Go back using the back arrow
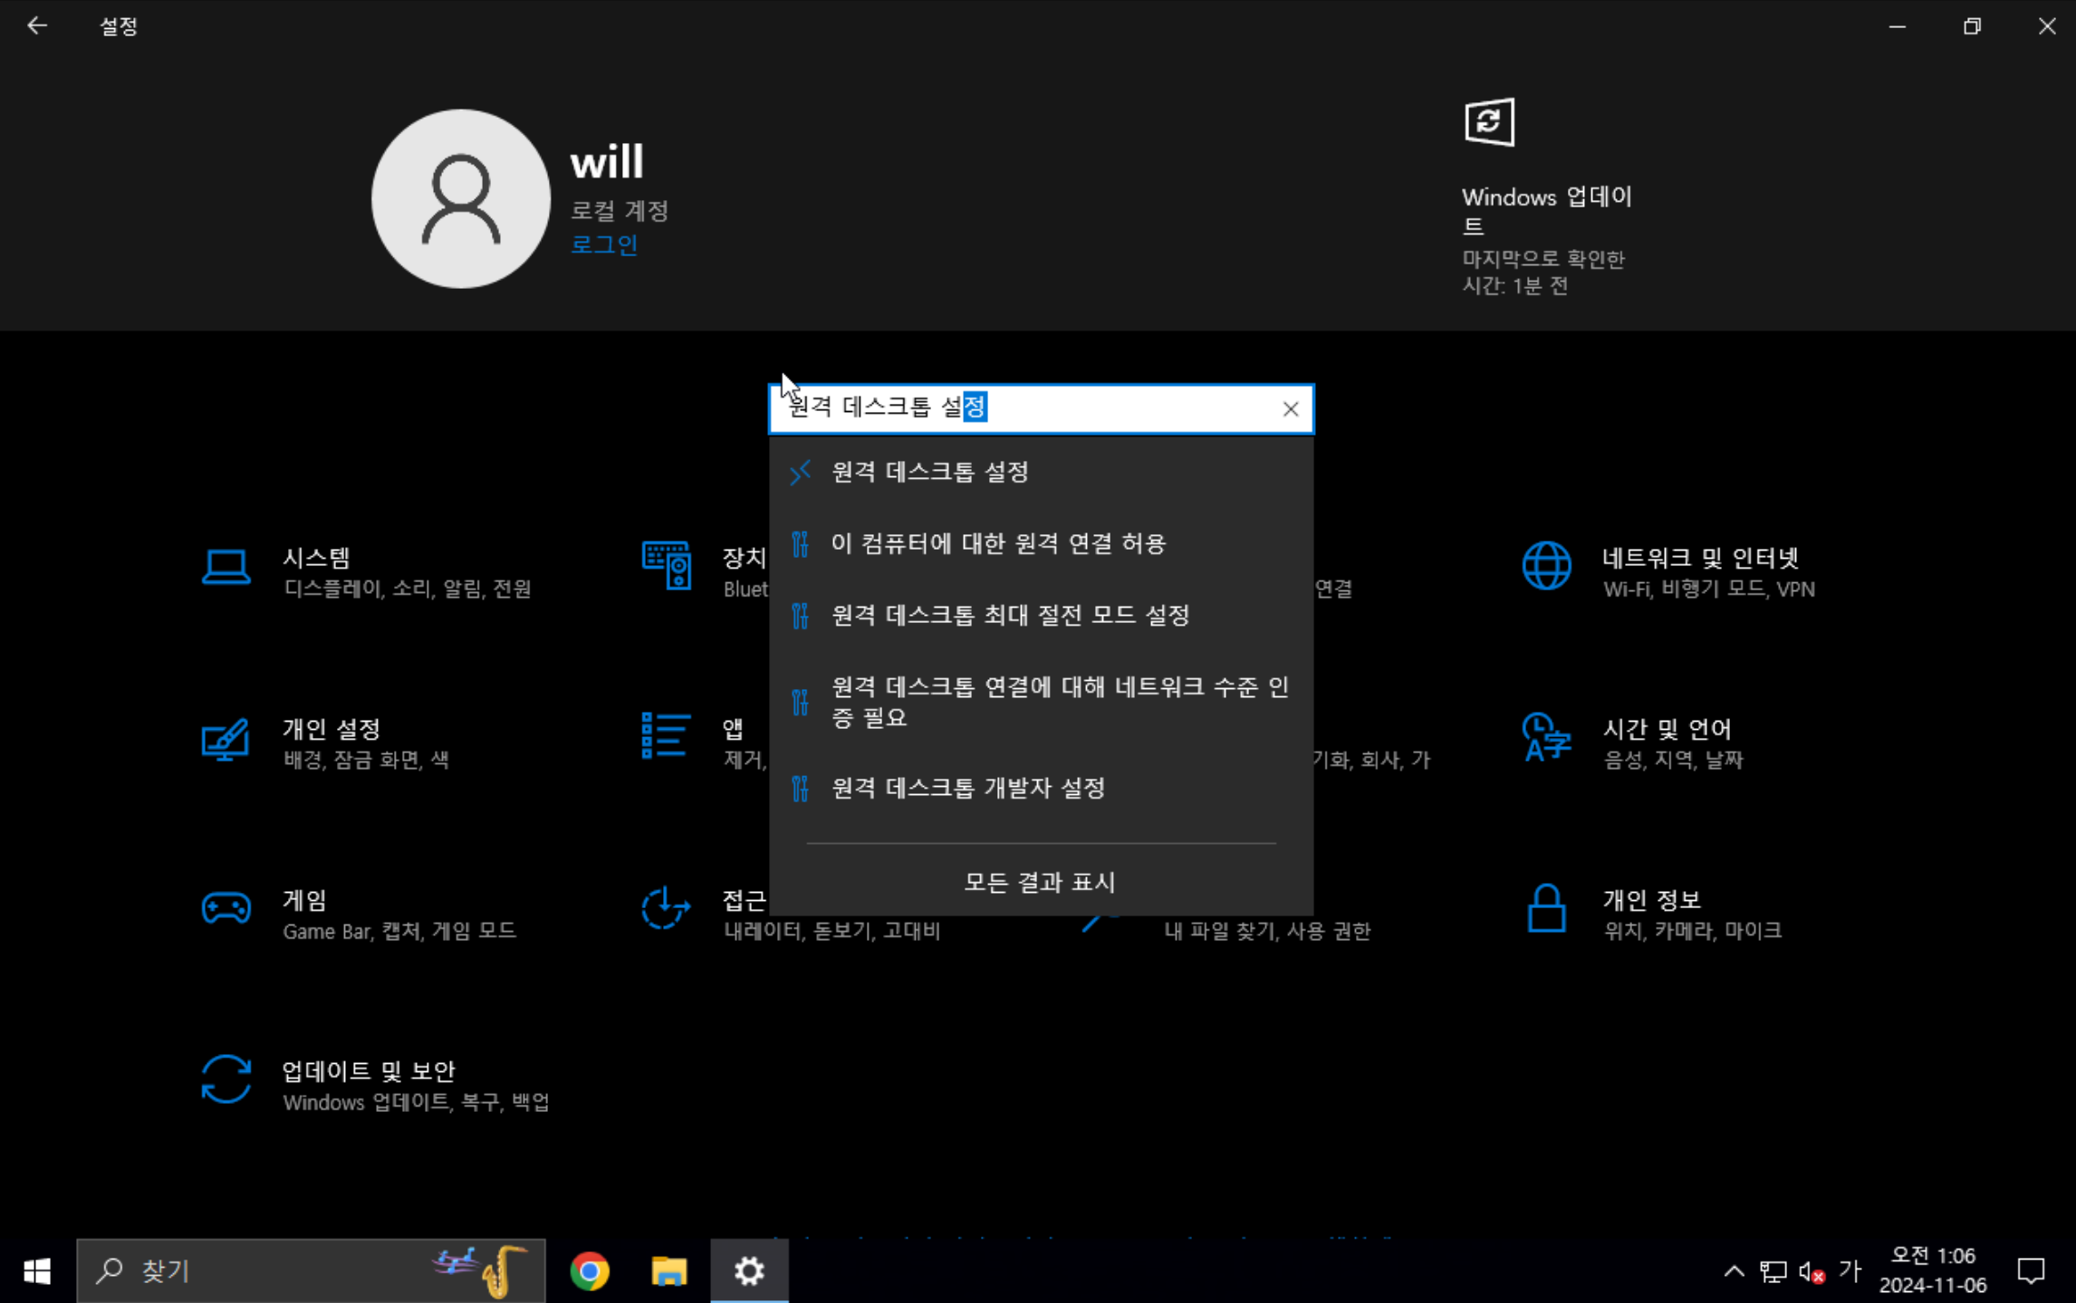Screen dimensions: 2076x1303 37,26
